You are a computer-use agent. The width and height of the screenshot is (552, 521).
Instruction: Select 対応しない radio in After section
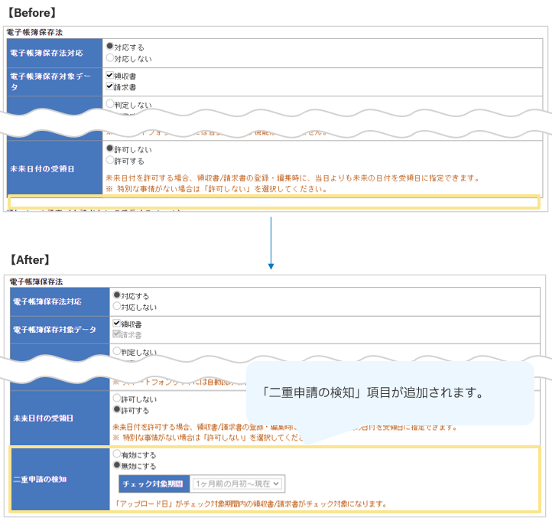(x=117, y=305)
